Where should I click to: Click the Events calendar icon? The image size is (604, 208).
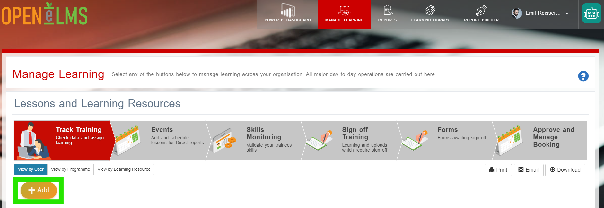pyautogui.click(x=128, y=141)
